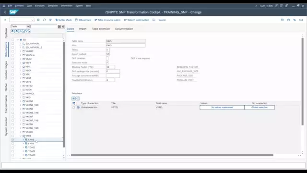Switch to the Table extension tab
This screenshot has width=307, height=173.
[x=101, y=29]
